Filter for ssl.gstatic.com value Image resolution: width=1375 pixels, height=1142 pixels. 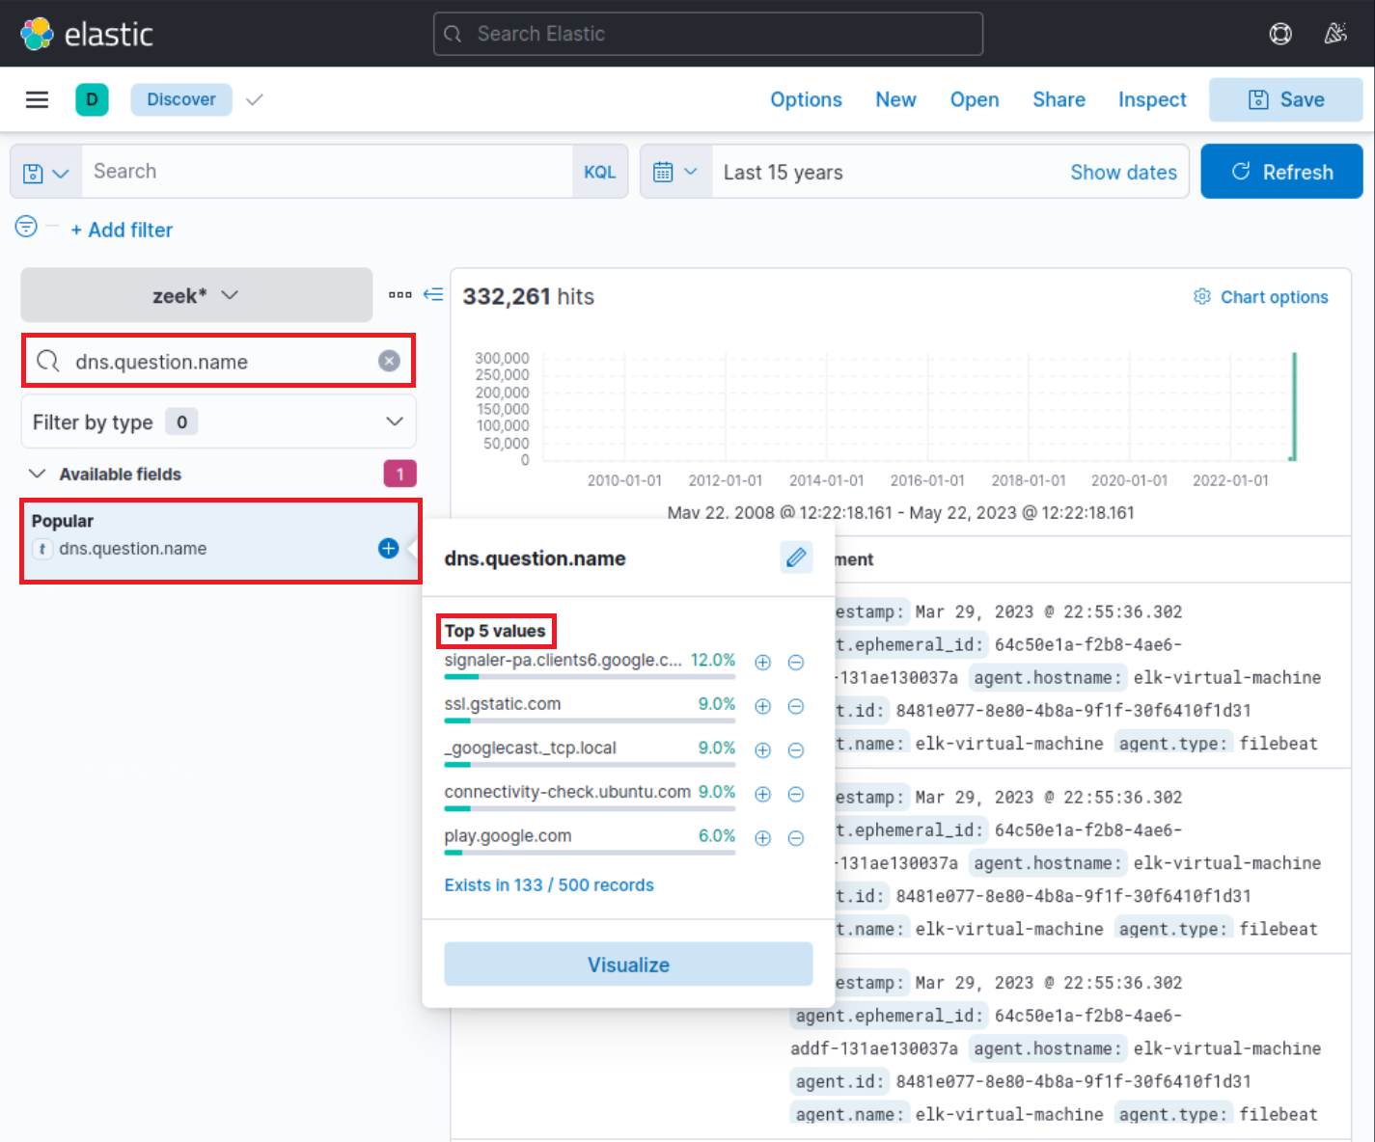pyautogui.click(x=762, y=706)
